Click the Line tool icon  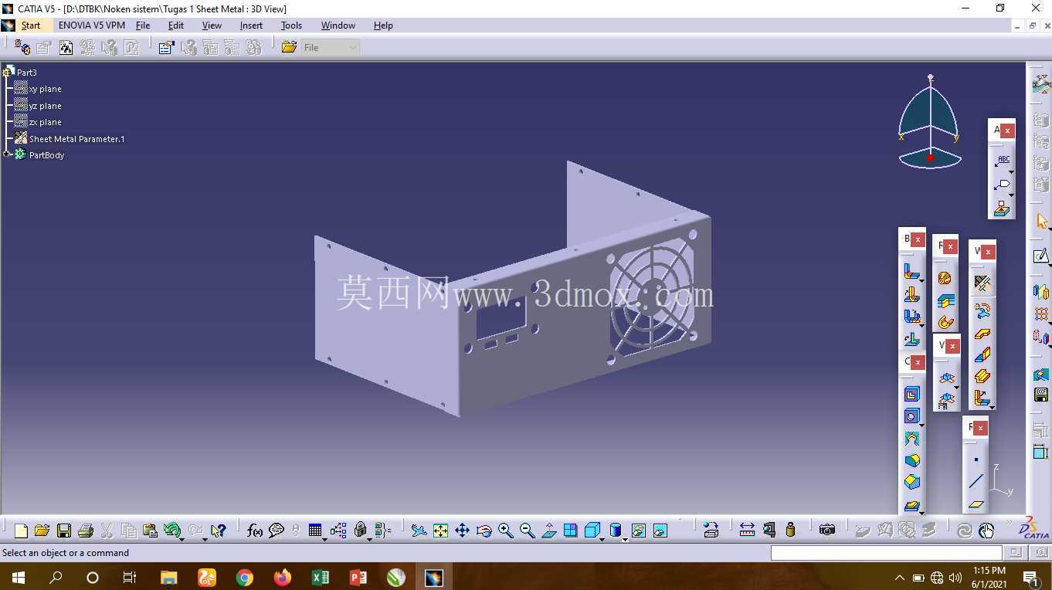click(976, 481)
